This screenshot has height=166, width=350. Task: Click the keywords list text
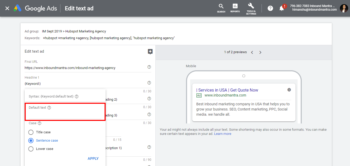tap(109, 38)
